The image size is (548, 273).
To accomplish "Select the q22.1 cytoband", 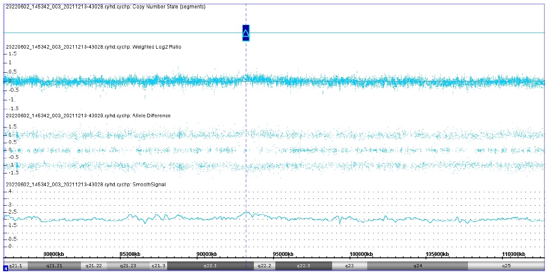I will (x=210, y=266).
